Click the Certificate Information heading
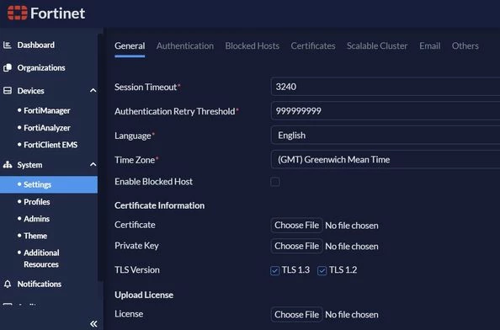Viewport: 500px width, 330px height. point(159,205)
